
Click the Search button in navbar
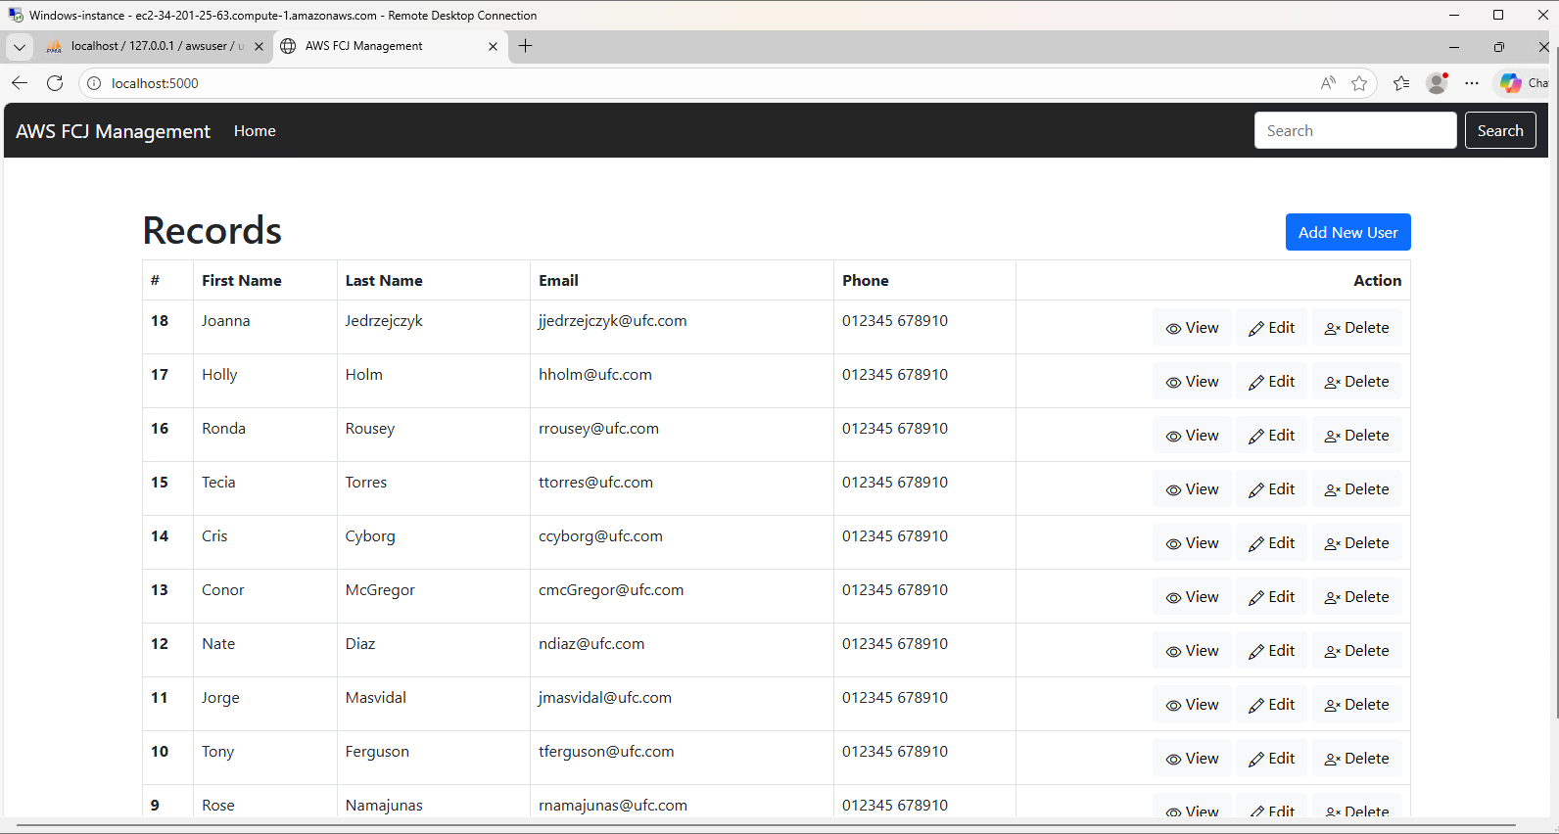tap(1500, 130)
